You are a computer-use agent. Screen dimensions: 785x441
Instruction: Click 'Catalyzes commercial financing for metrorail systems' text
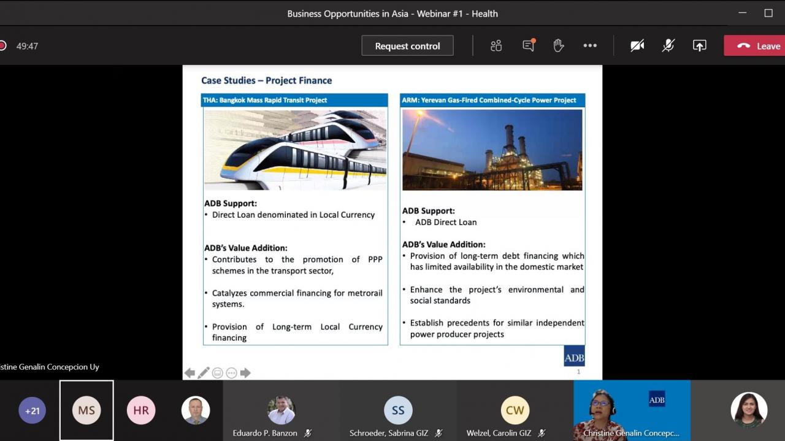(297, 298)
